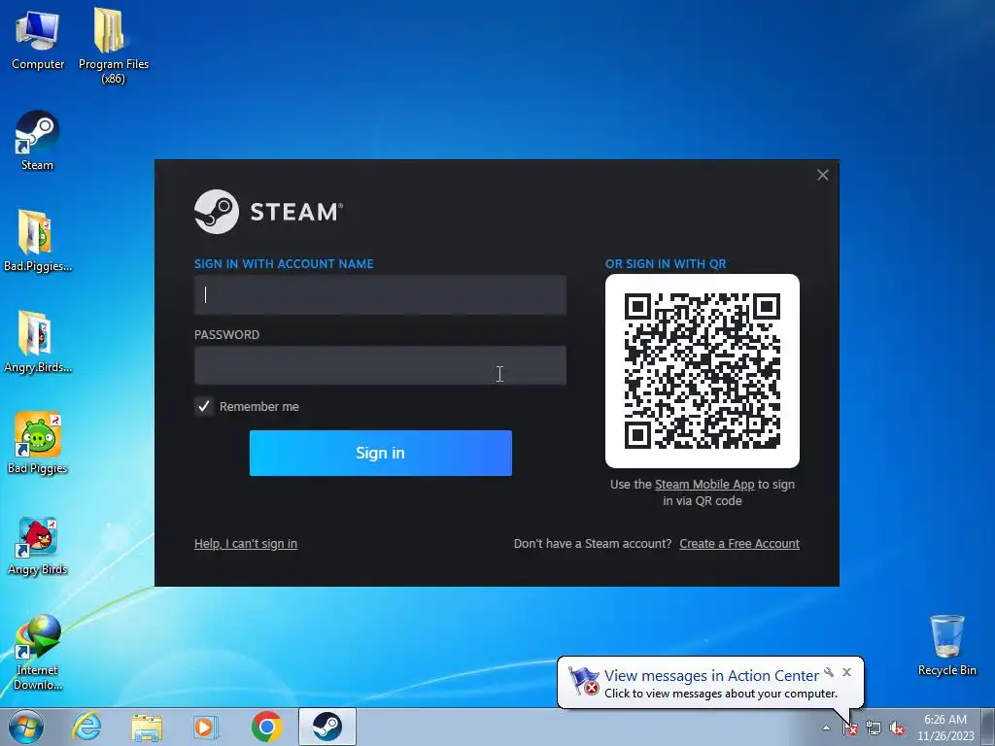
Task: Open the Windows Start menu
Action: point(26,727)
